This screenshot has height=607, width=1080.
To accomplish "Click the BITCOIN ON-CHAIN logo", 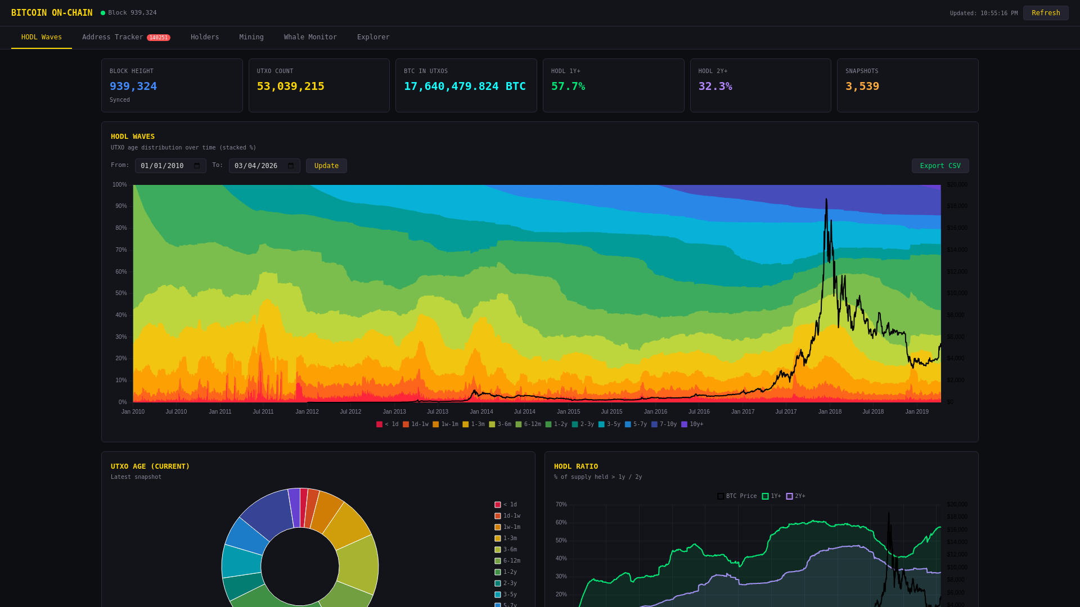I will click(x=52, y=12).
